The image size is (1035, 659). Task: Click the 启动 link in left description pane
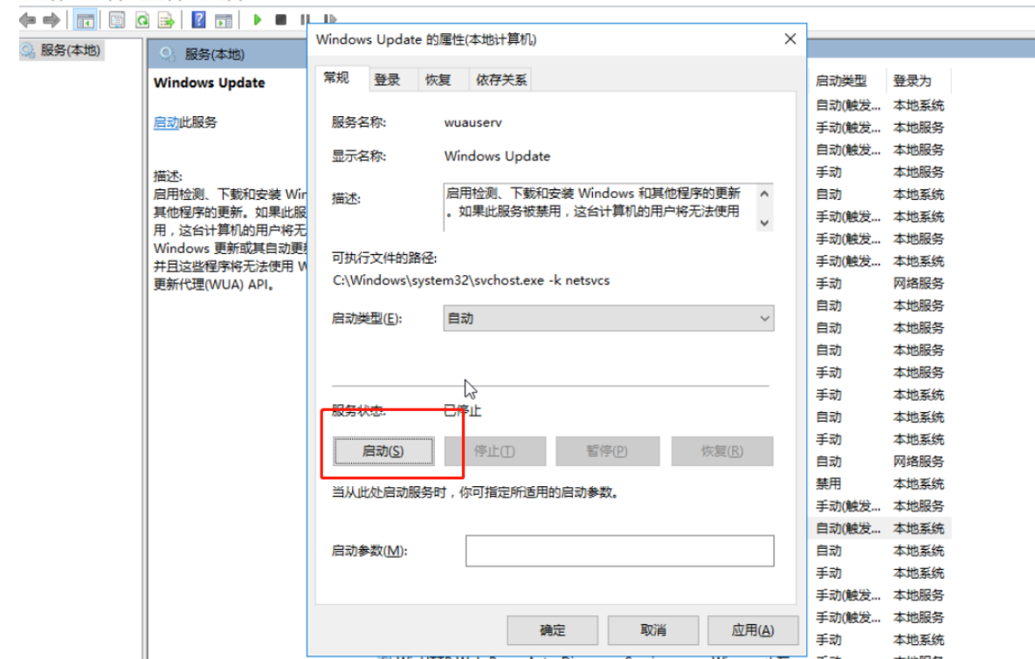click(x=166, y=122)
